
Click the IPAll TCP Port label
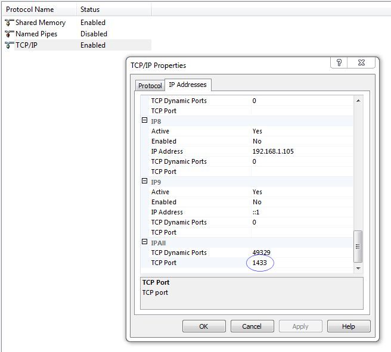tap(163, 263)
